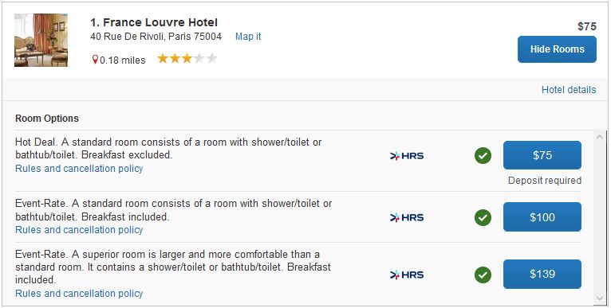Viewport: 611px width, 308px height.
Task: Open Hot Deal rules and cancellation policy
Action: (79, 169)
